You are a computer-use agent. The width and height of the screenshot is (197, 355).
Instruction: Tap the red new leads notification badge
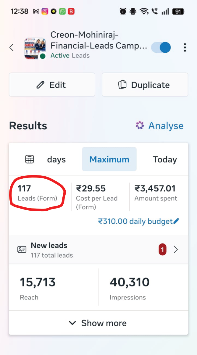tap(162, 250)
